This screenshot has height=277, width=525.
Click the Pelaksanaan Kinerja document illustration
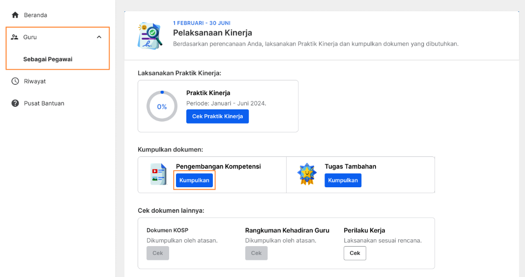click(150, 36)
